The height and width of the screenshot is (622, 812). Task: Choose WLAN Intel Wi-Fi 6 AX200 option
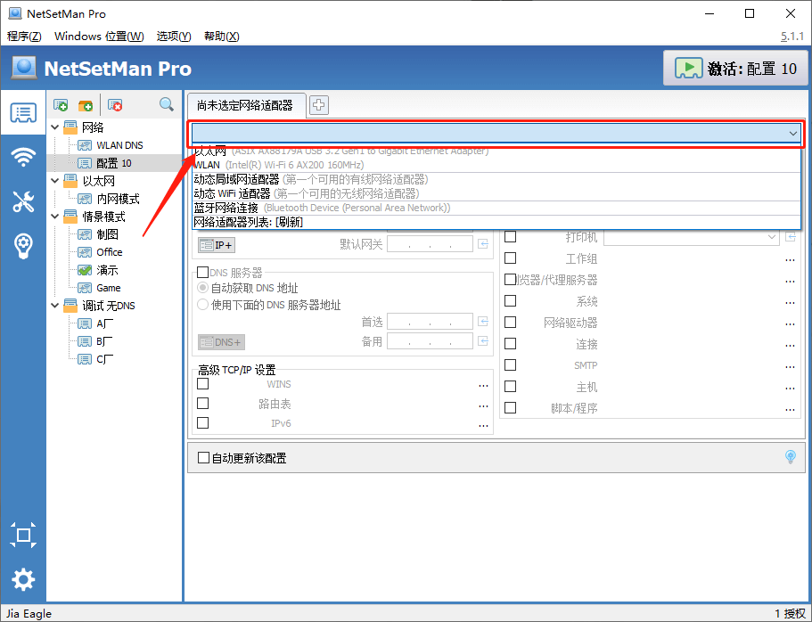pos(496,165)
